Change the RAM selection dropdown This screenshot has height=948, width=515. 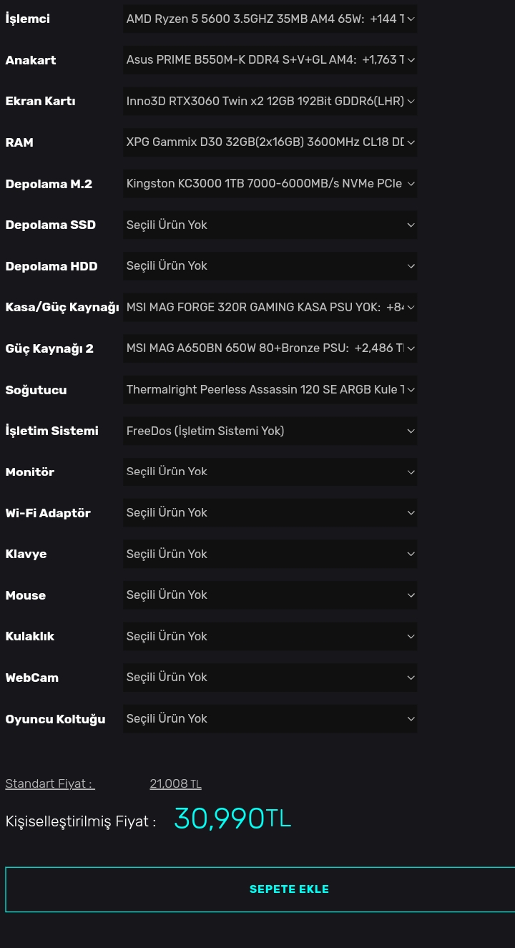point(270,142)
